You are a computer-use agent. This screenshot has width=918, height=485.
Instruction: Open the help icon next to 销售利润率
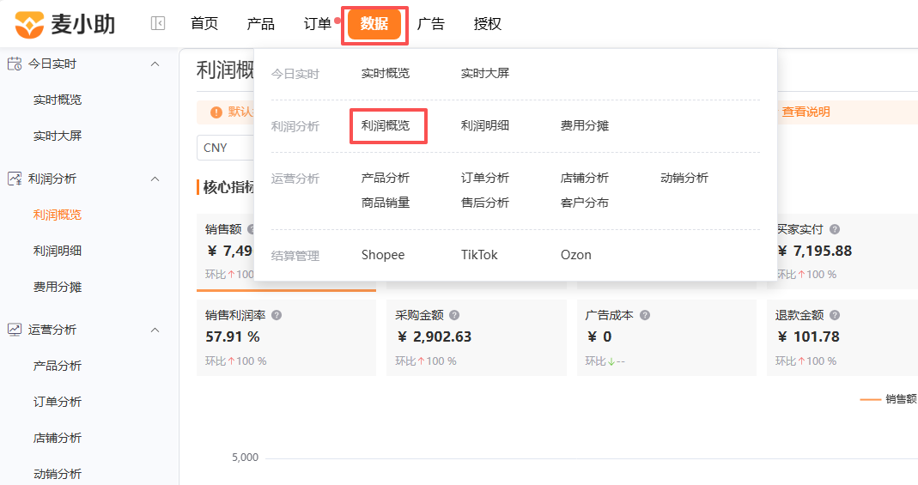pyautogui.click(x=277, y=315)
